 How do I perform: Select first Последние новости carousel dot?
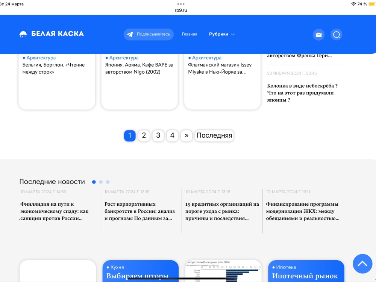94,182
